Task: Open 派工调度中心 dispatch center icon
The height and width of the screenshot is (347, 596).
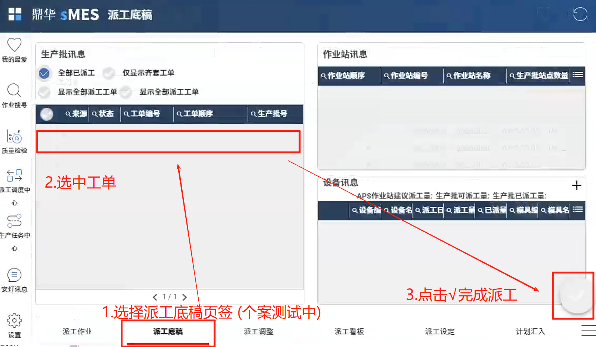Action: 14,175
